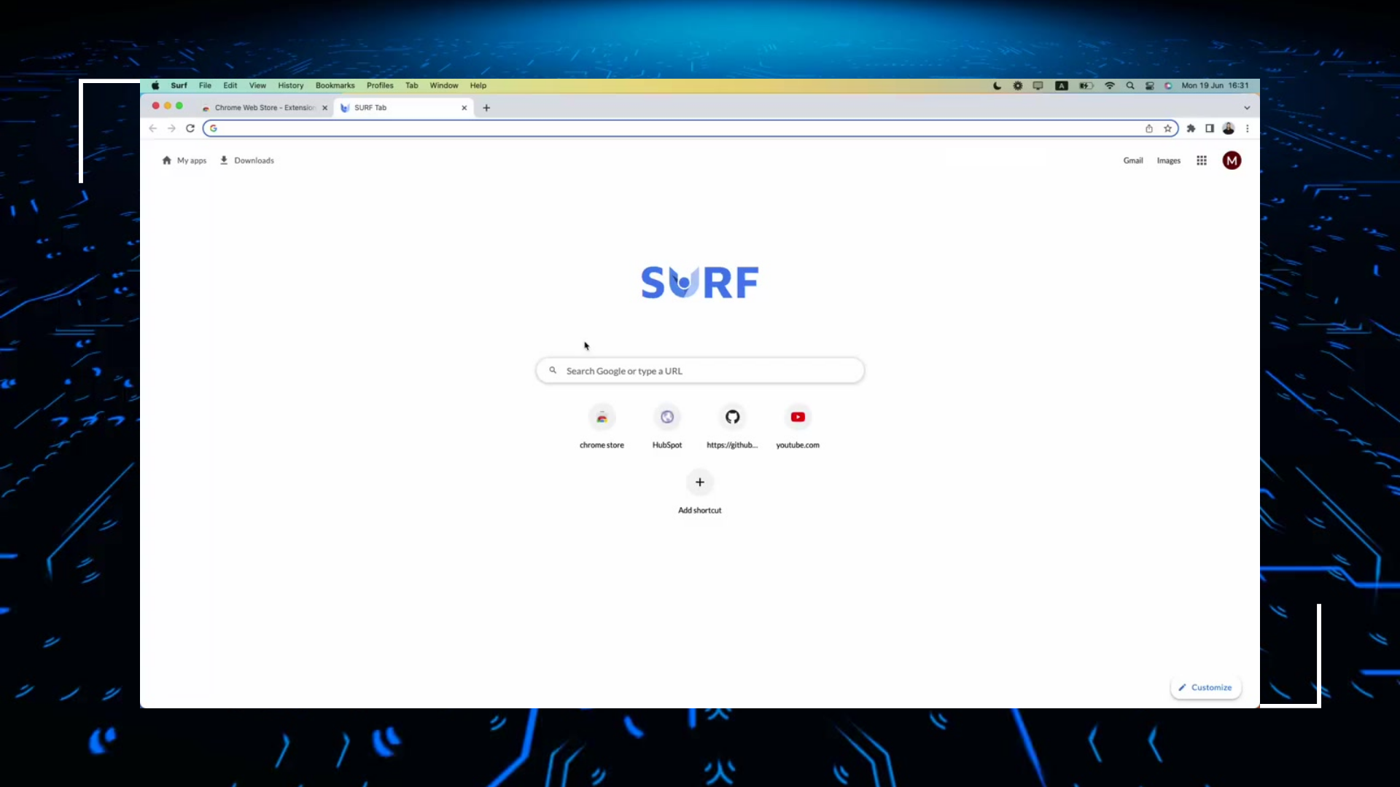Launch the youtube.com shortcut

798,417
